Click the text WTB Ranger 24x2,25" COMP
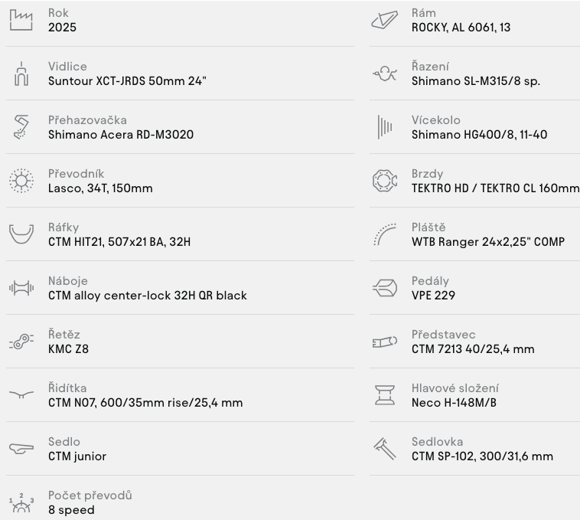Image resolution: width=580 pixels, height=520 pixels. pyautogui.click(x=488, y=242)
